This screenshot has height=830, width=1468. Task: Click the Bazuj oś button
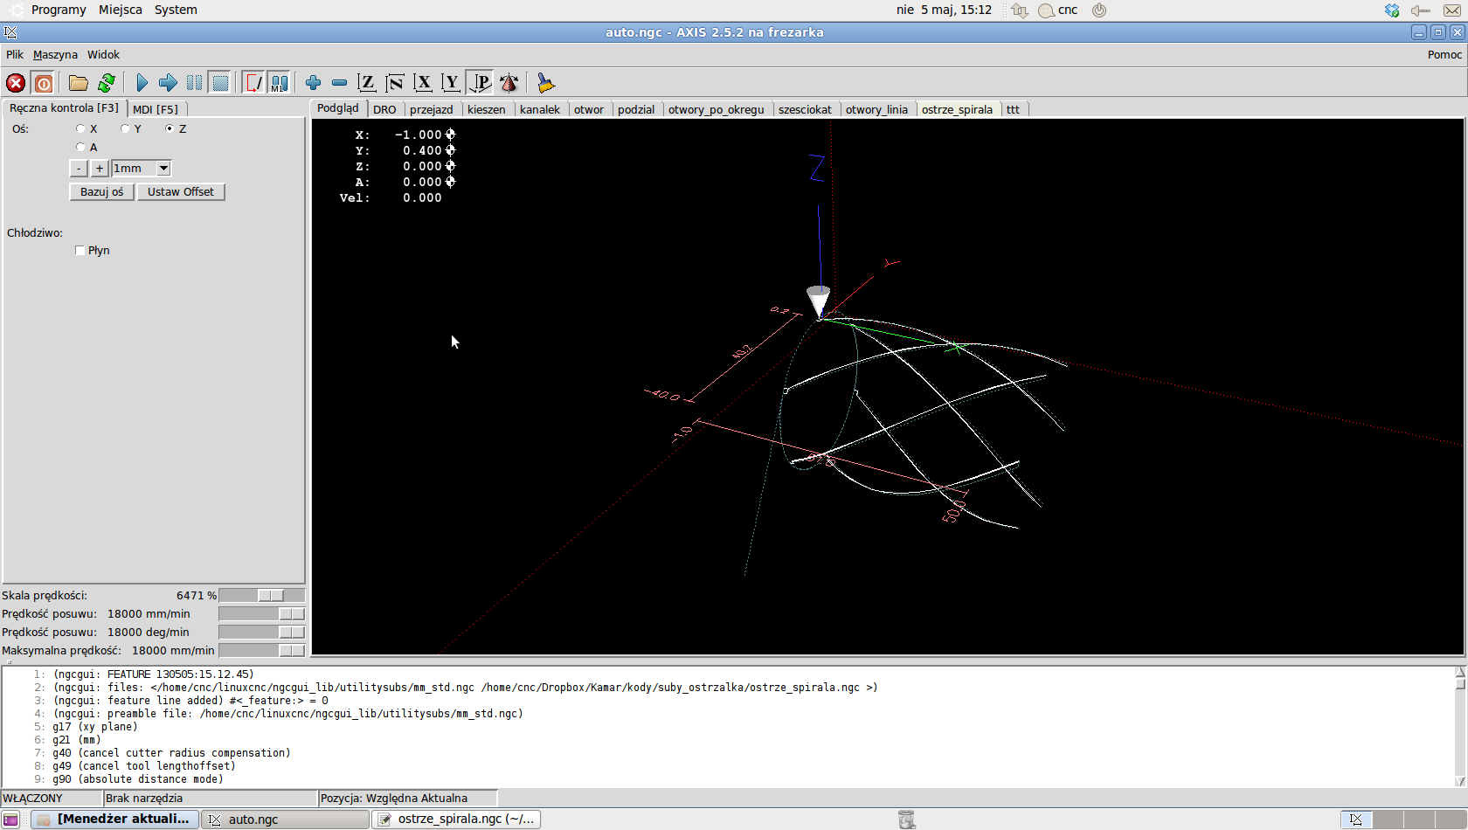pyautogui.click(x=101, y=192)
